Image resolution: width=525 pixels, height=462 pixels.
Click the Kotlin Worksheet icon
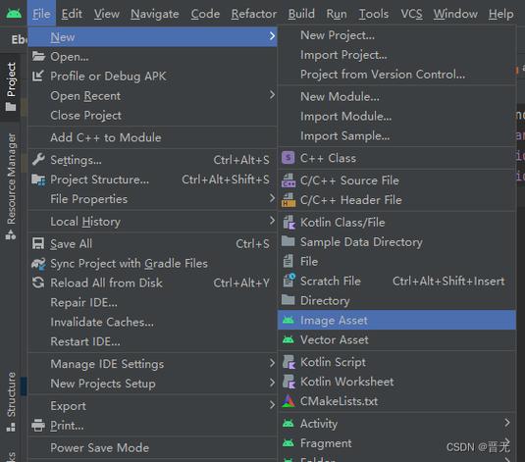click(289, 382)
